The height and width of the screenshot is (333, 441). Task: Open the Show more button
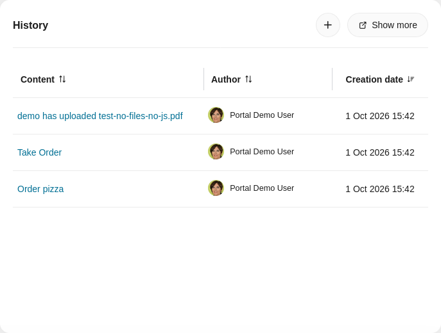coord(388,25)
